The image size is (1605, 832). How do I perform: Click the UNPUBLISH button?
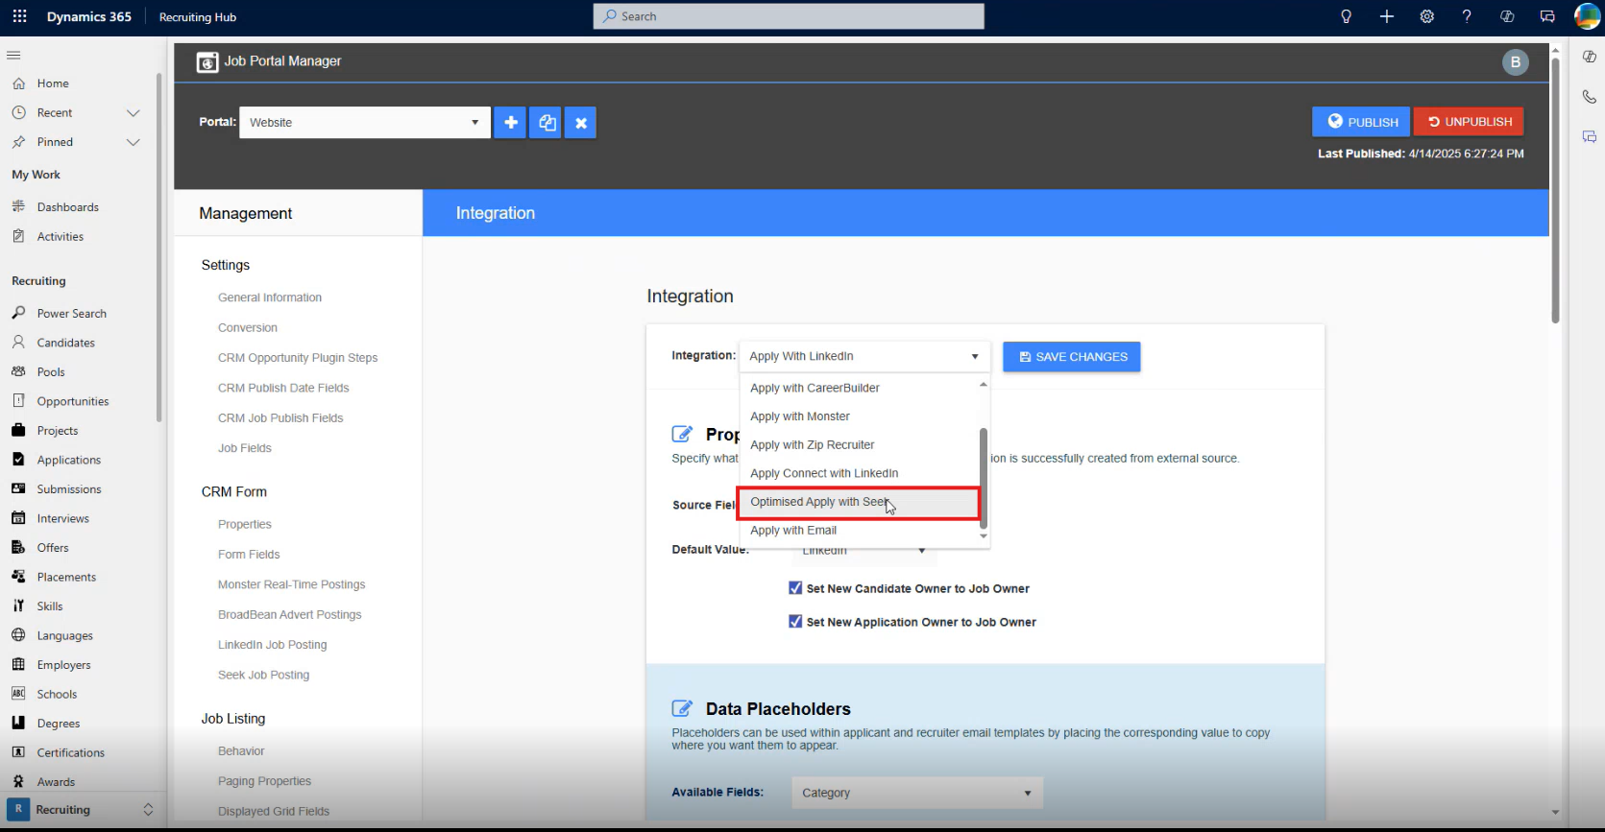1469,122
